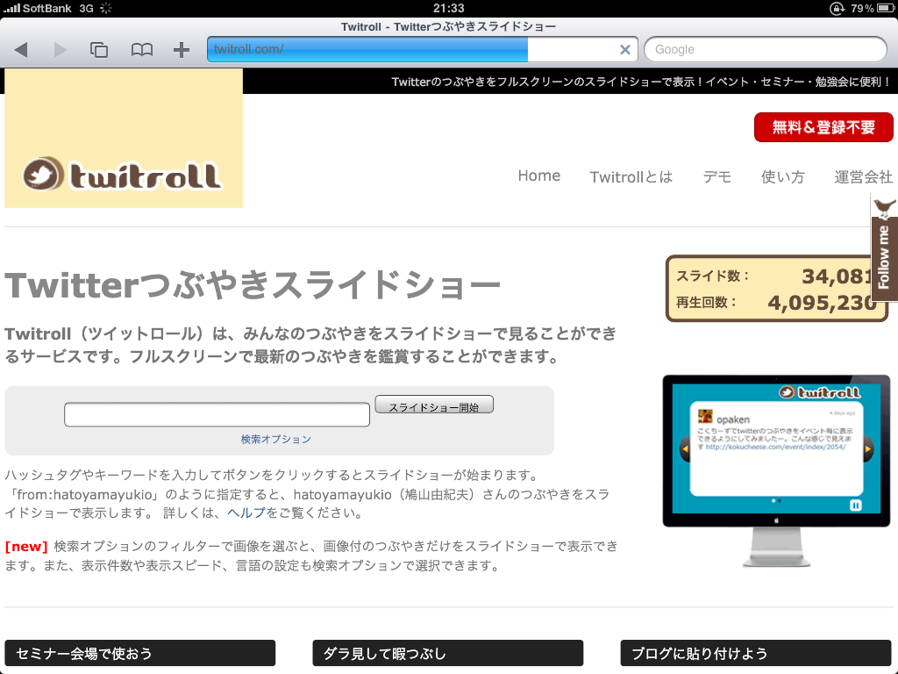Click left arrow in monitor slideshow preview
Screen dimensions: 898x674
(x=686, y=450)
